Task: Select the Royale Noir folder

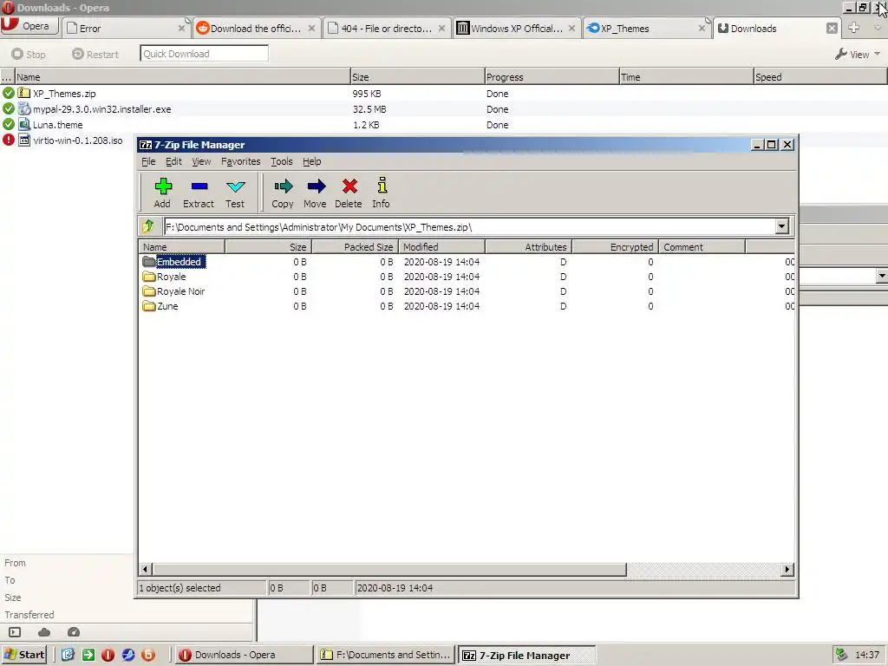Action: click(x=180, y=291)
